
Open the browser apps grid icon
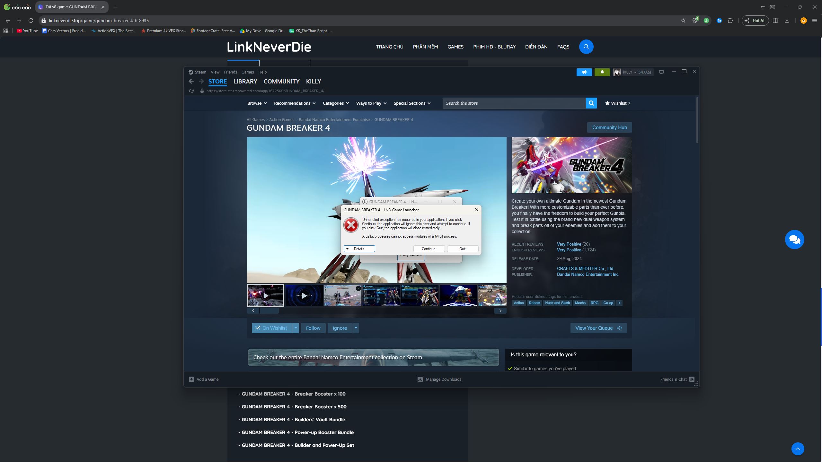6,31
